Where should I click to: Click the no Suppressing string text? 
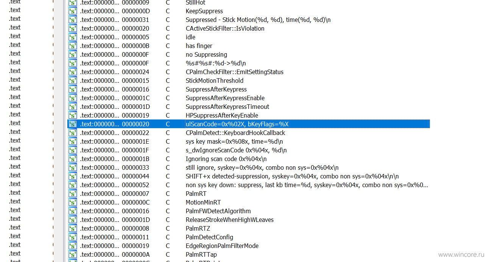[x=206, y=54]
